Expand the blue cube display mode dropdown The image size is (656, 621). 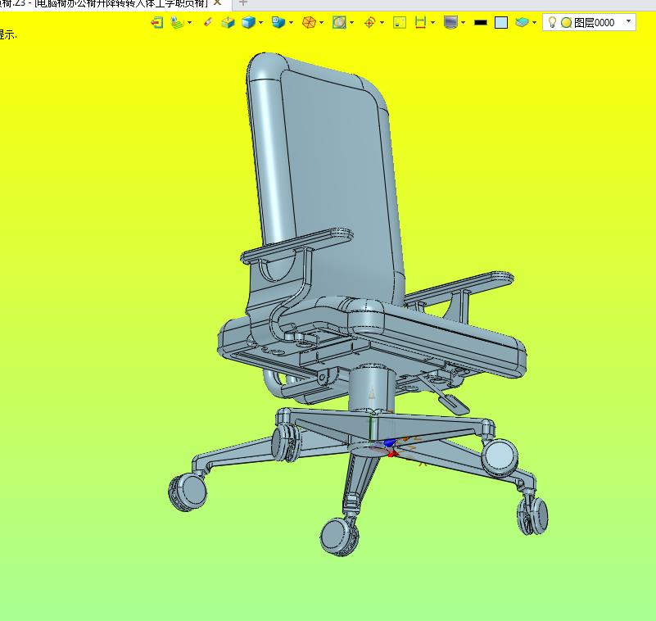click(260, 23)
